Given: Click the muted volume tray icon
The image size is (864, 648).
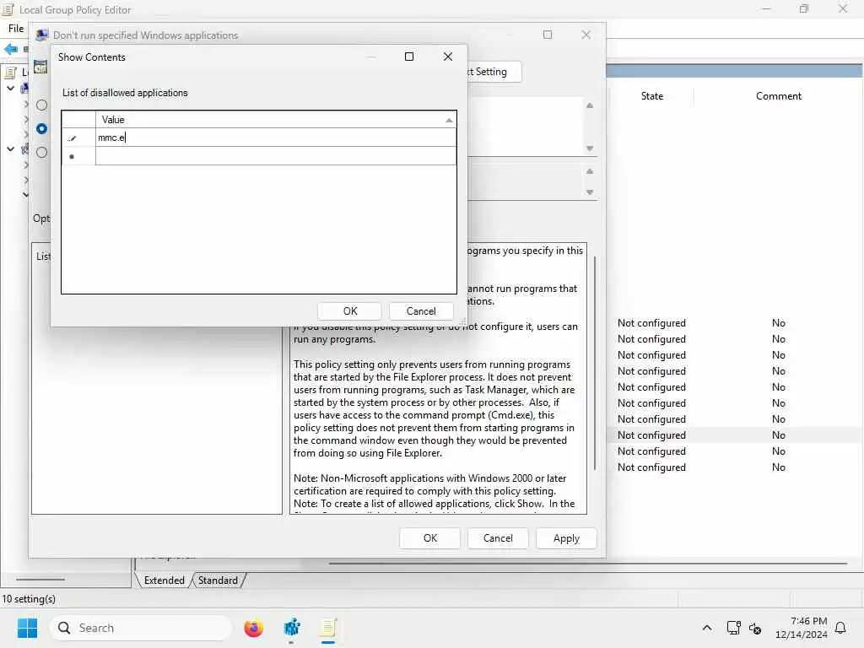Looking at the screenshot, I should click(755, 628).
